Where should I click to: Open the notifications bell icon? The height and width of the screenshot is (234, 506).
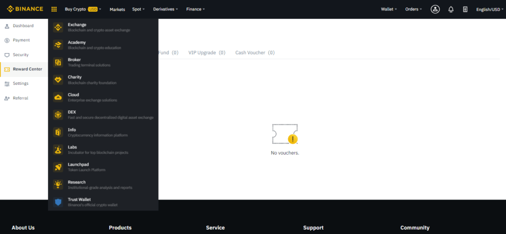click(x=451, y=9)
